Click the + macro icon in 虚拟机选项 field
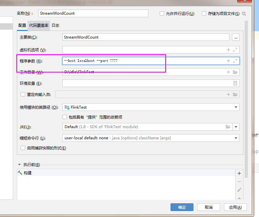The width and height of the screenshot is (259, 217). click(229, 49)
